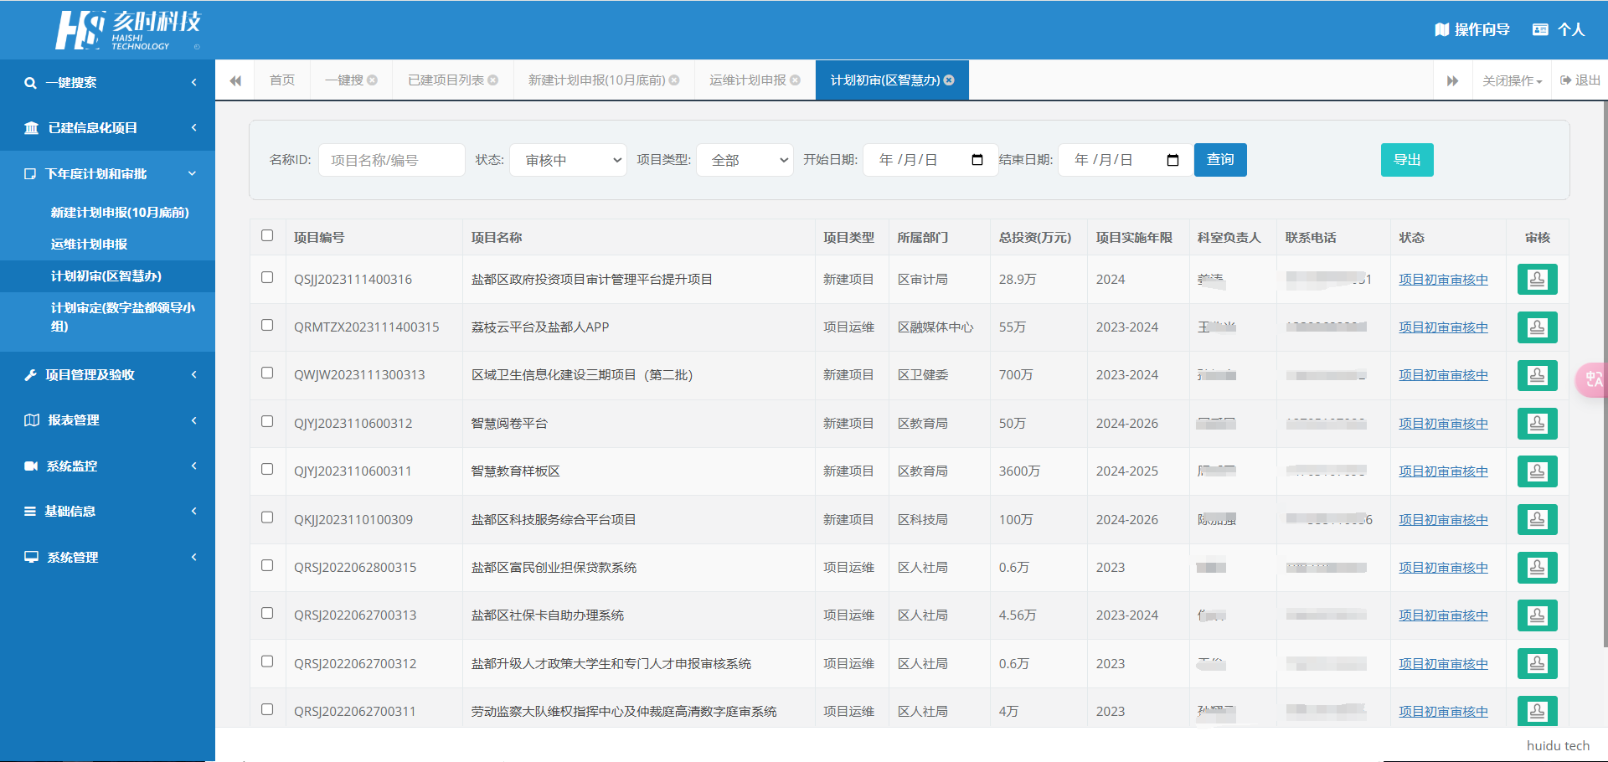Check the QSJJ2023111400316 row checkbox
Screen dimensions: 1608x762
click(267, 277)
